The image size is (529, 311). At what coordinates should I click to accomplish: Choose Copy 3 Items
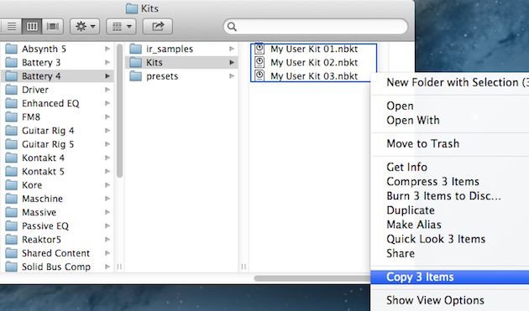450,277
